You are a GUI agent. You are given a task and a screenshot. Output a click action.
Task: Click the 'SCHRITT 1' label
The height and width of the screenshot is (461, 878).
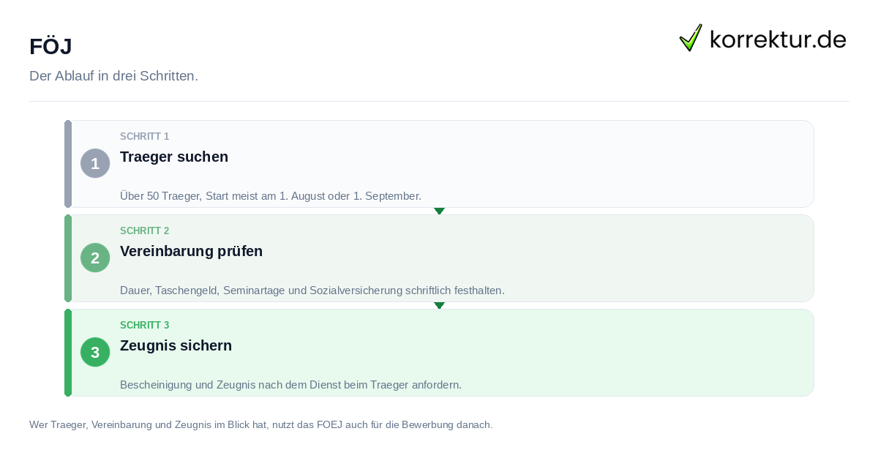(x=145, y=136)
